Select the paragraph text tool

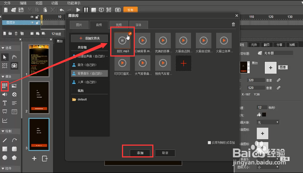coord(14,103)
